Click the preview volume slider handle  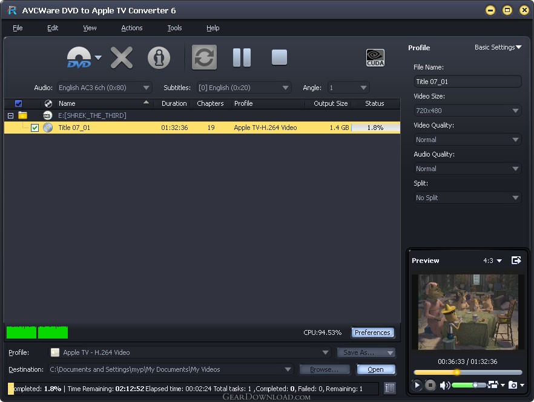(x=475, y=385)
